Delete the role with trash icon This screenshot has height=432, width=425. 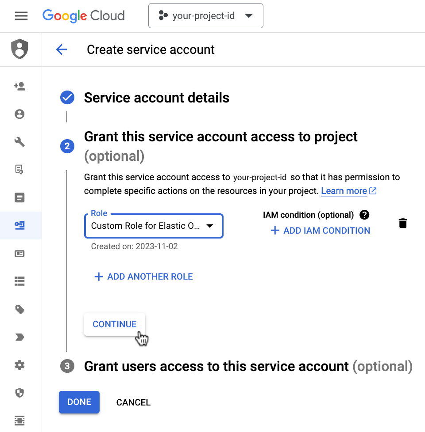402,223
